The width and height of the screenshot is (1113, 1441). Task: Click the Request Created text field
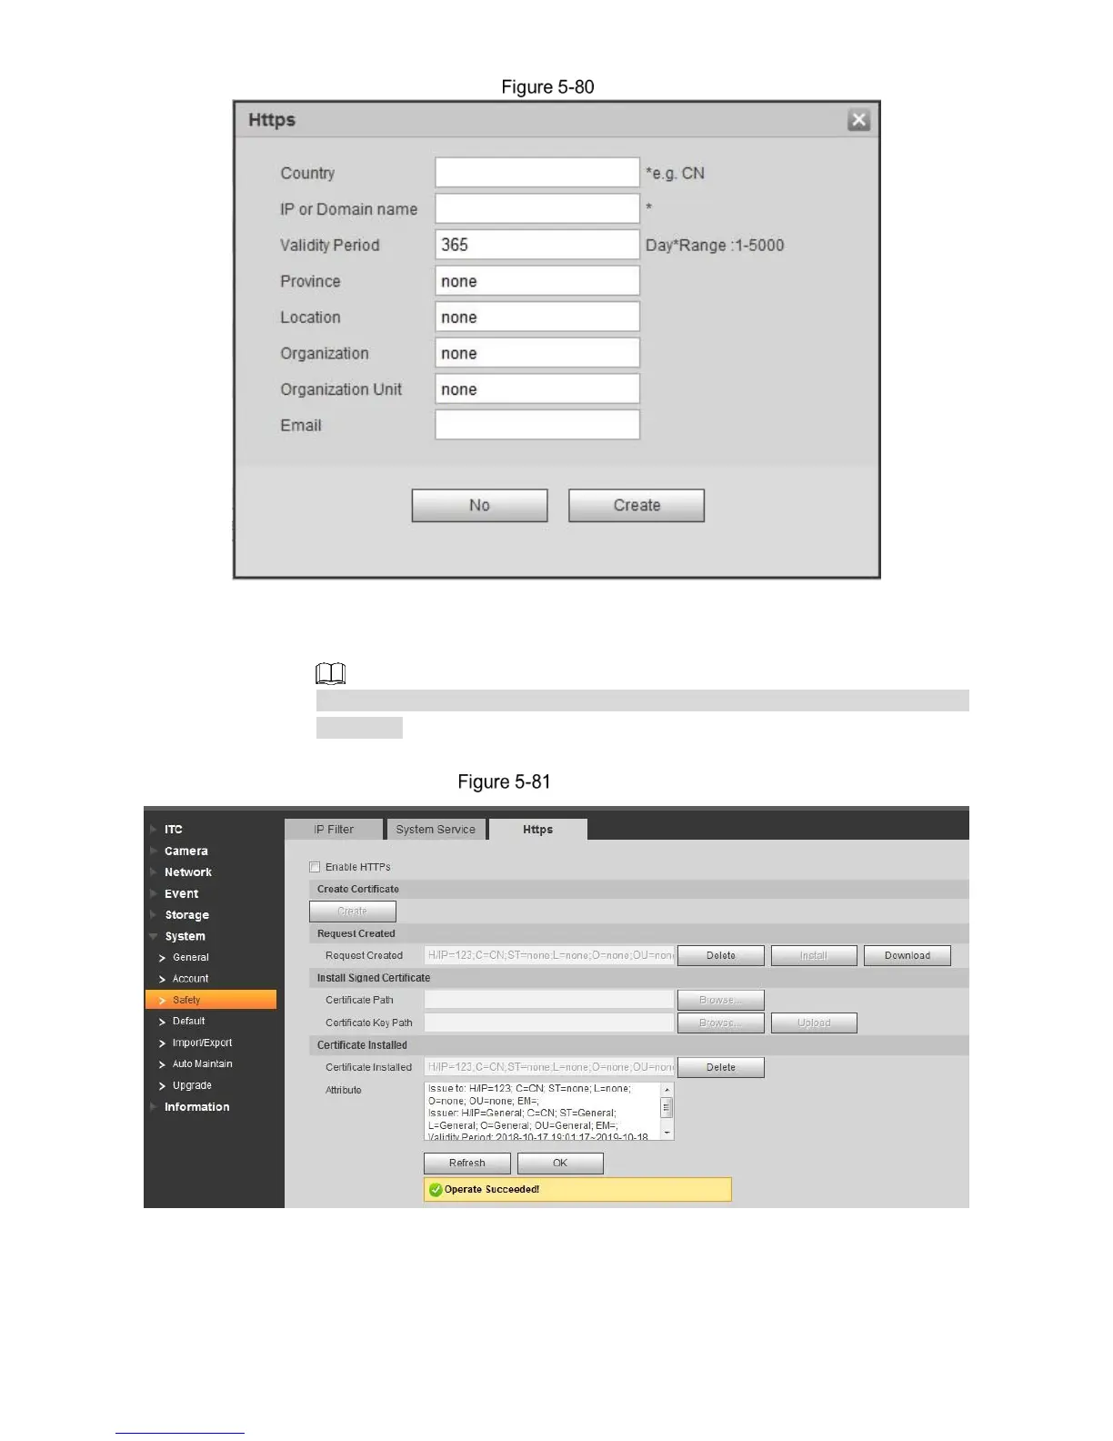tap(549, 955)
